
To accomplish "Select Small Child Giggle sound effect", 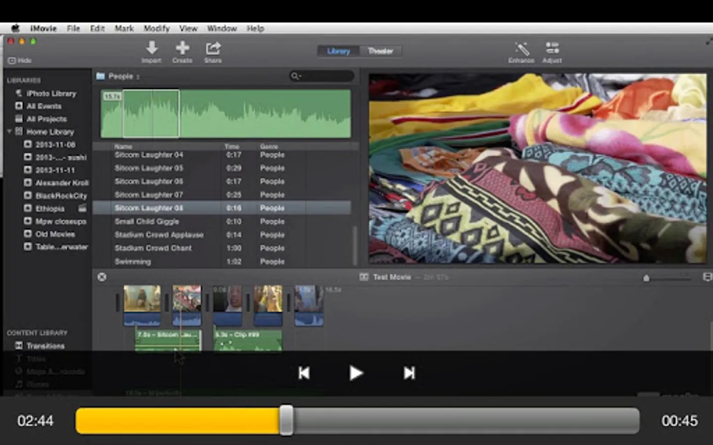I will click(147, 222).
